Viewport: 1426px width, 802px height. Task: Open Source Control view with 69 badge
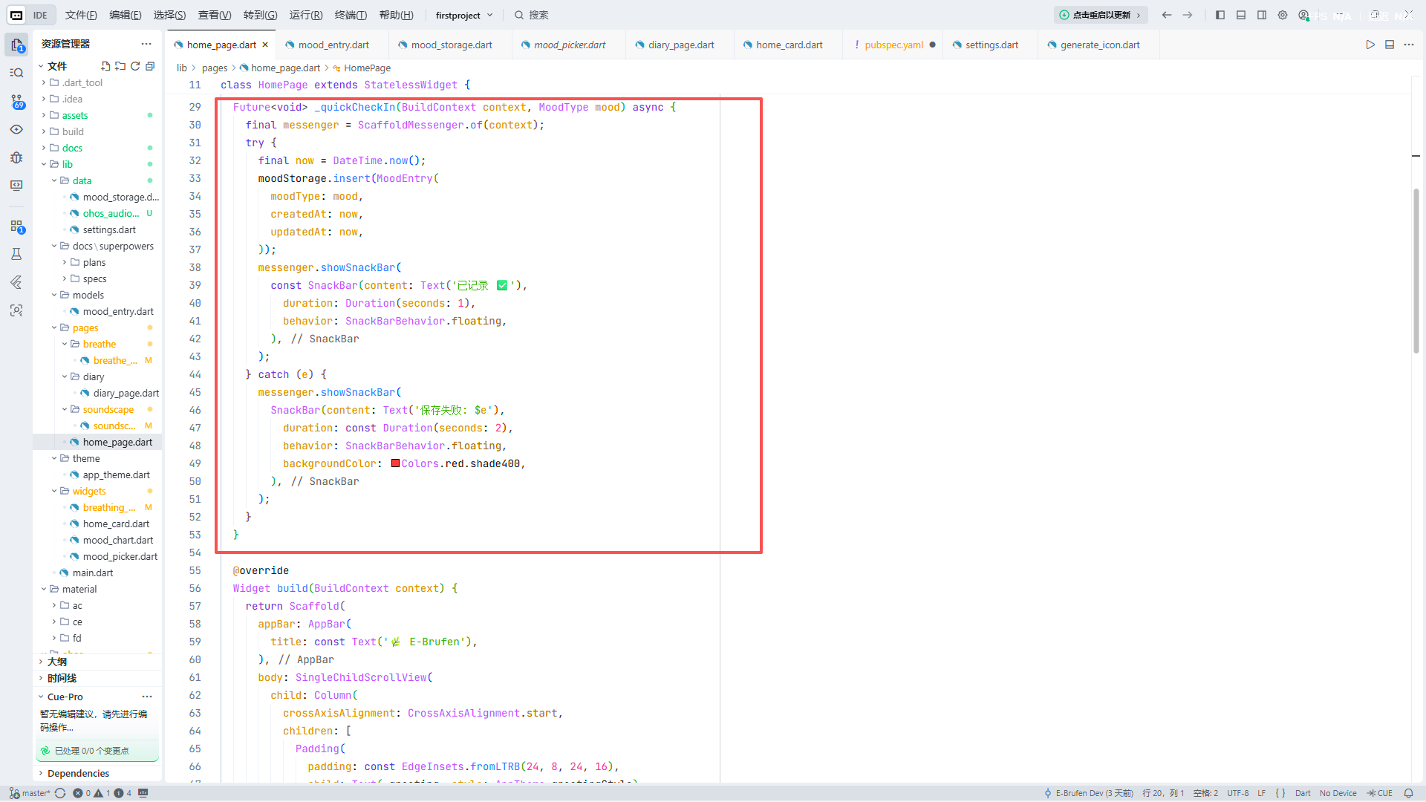click(x=16, y=101)
